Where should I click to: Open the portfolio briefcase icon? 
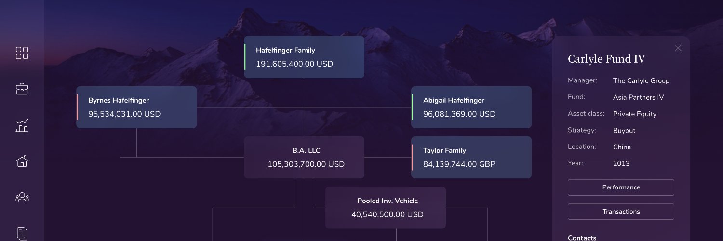pos(22,89)
